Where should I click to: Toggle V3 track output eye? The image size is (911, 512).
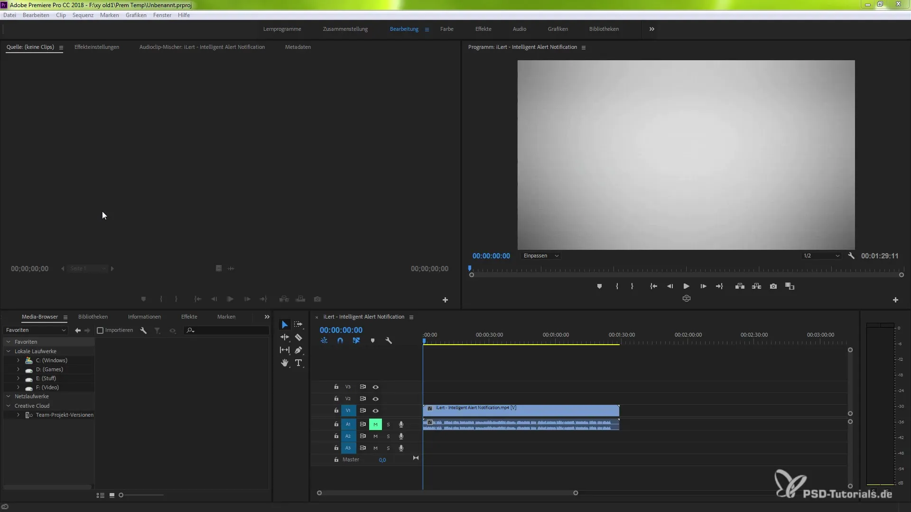(x=375, y=387)
